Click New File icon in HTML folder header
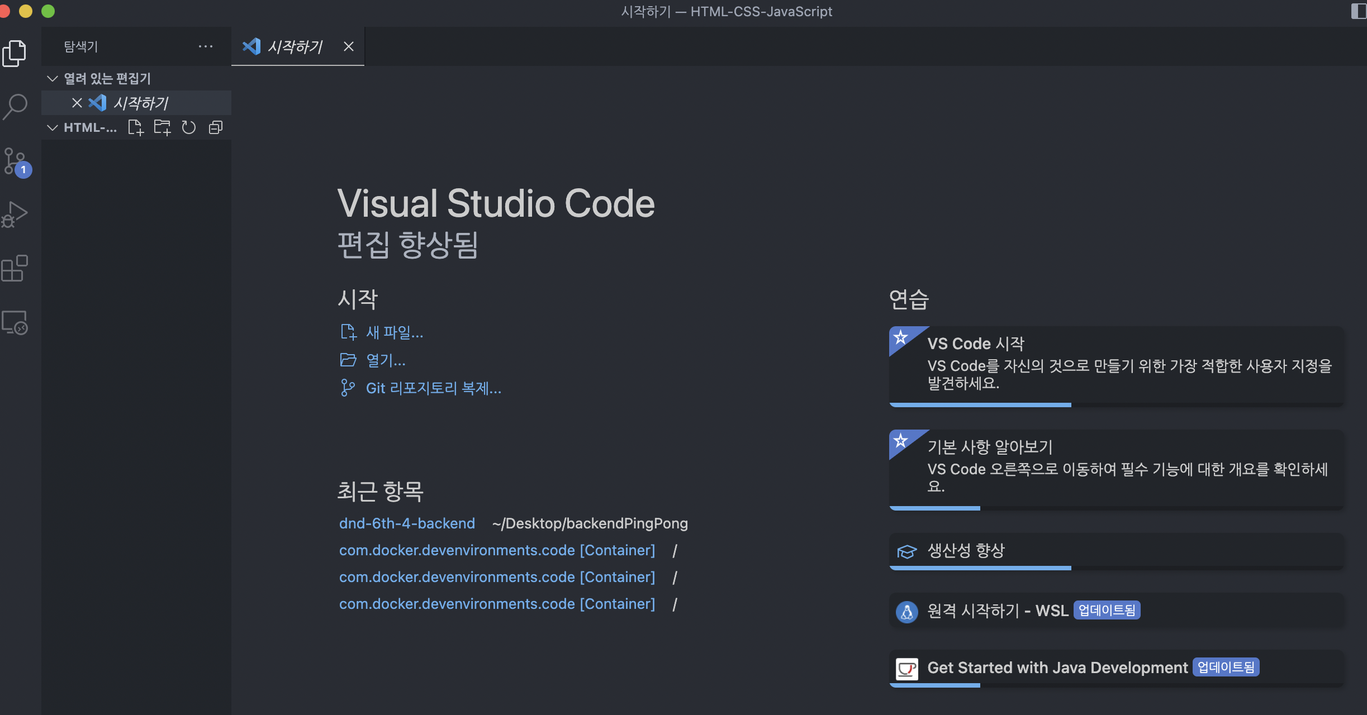Screen dimensions: 1367x715 (x=135, y=128)
